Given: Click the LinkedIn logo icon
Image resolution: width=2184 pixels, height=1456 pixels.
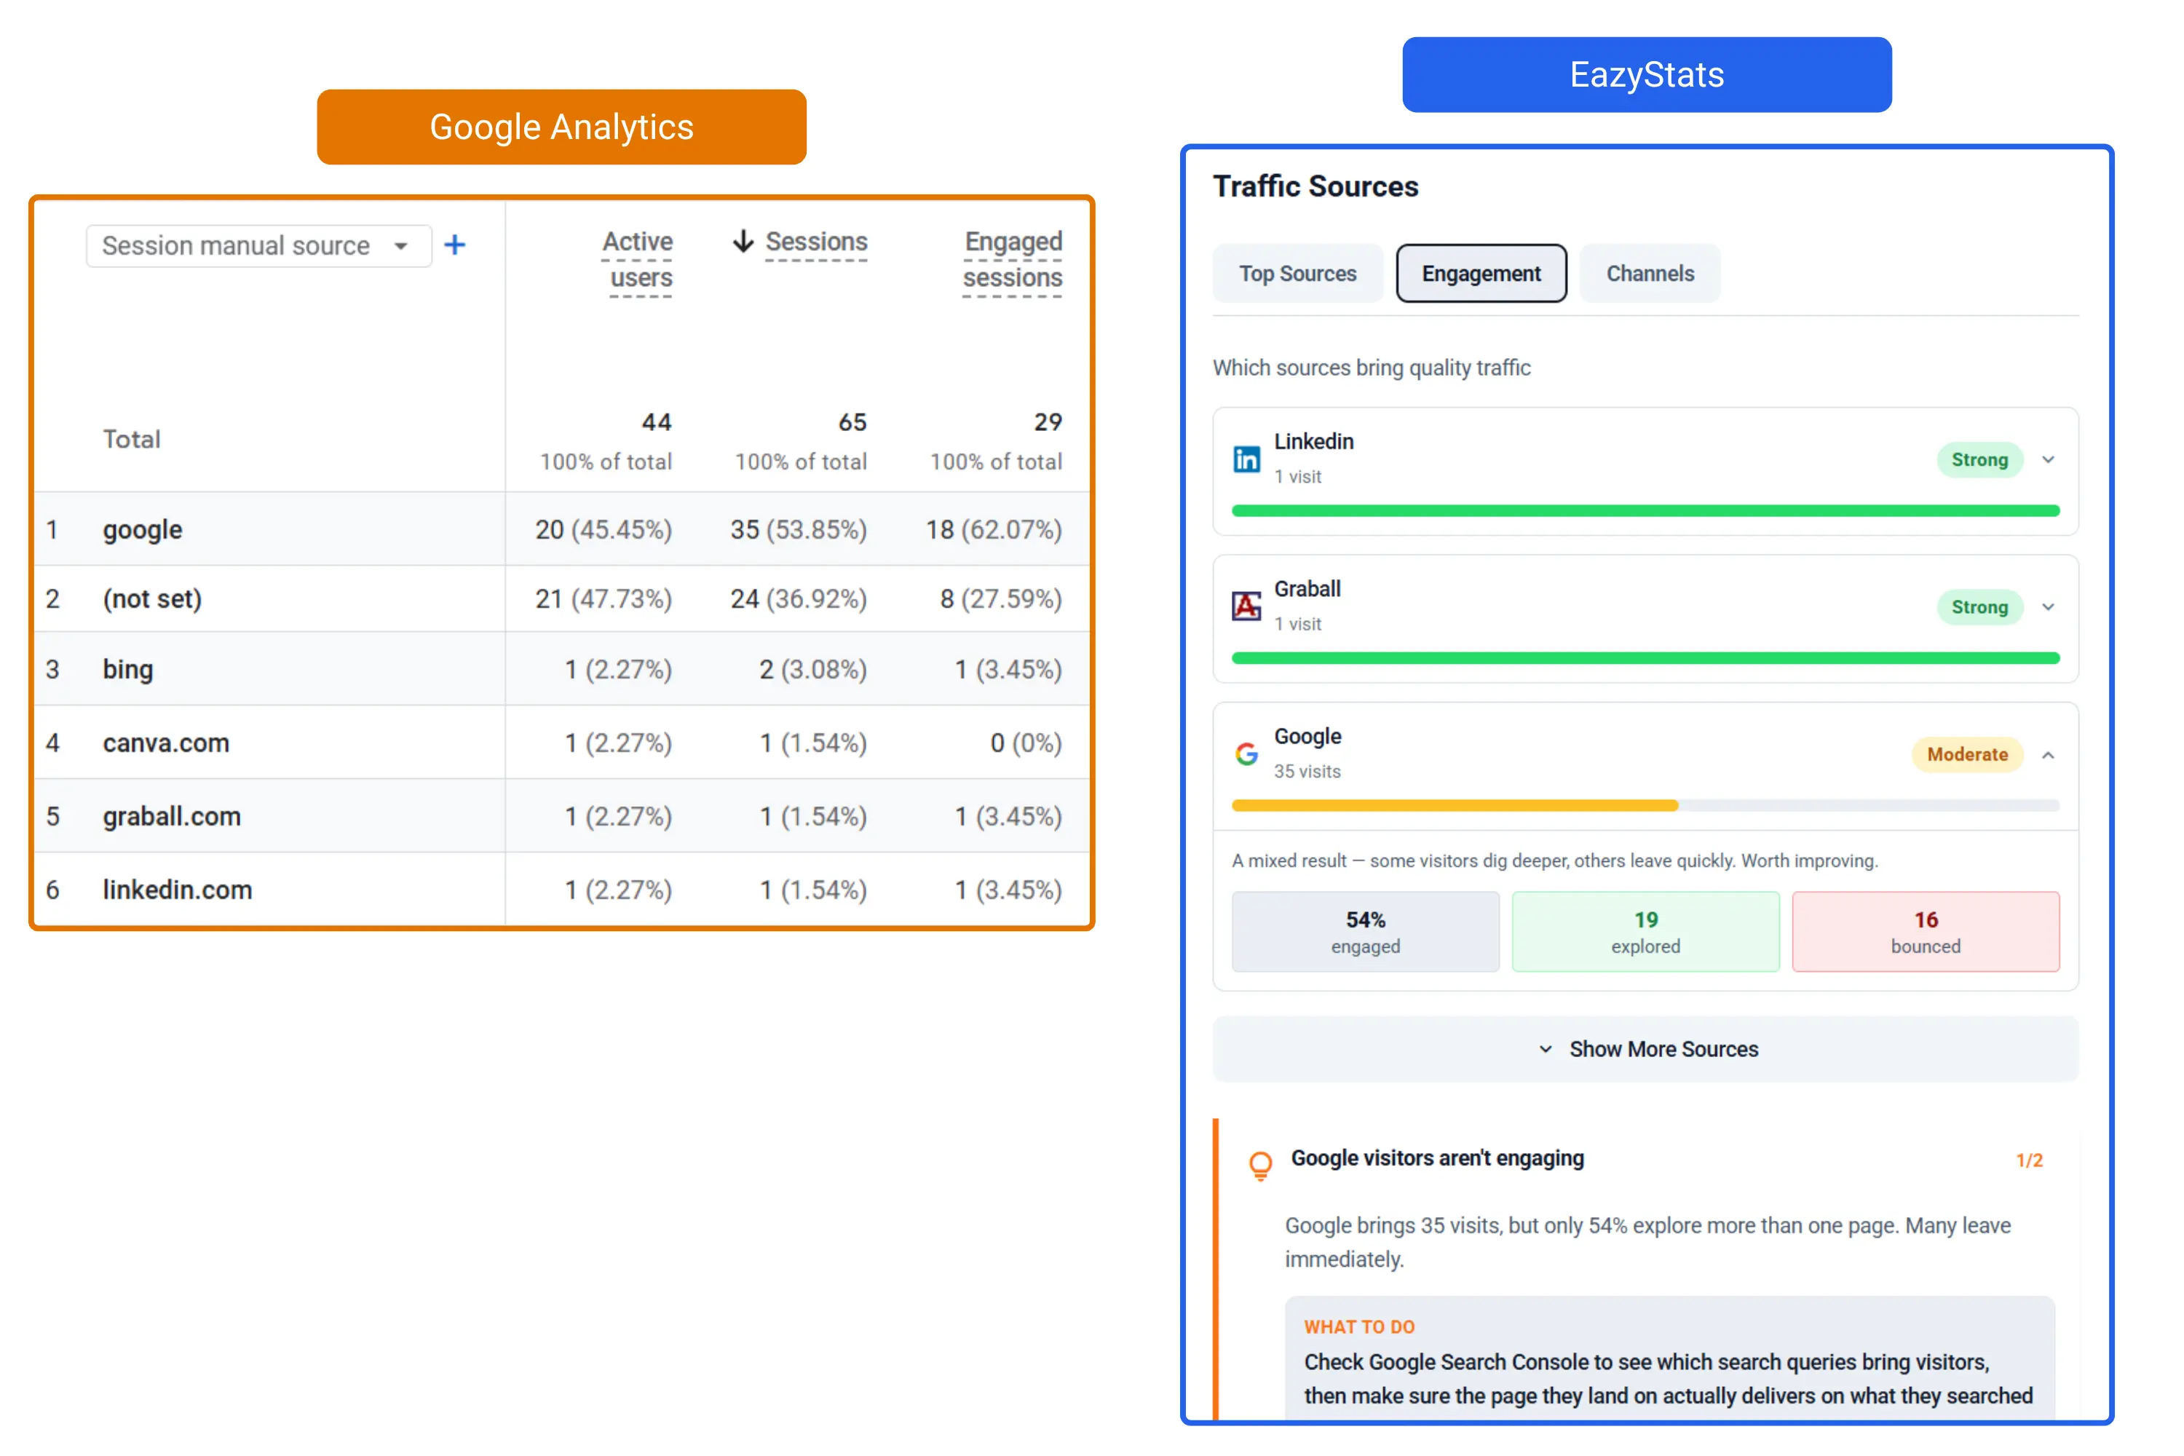Looking at the screenshot, I should click(1246, 459).
